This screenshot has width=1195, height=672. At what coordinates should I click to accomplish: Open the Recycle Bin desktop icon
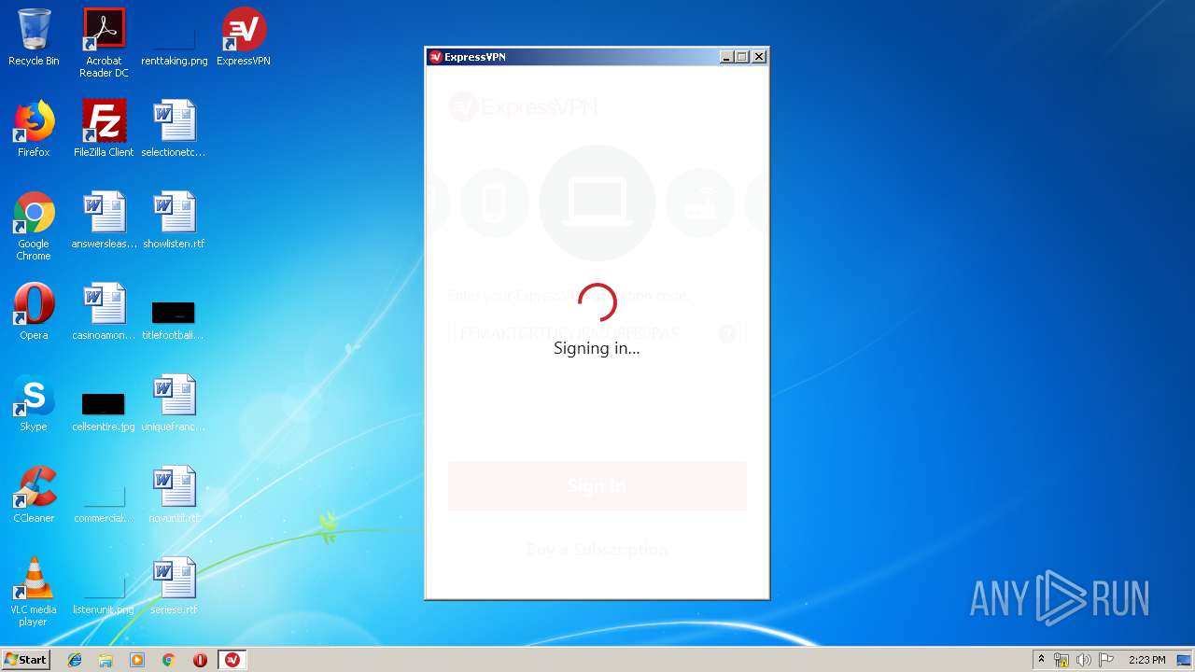[x=34, y=37]
